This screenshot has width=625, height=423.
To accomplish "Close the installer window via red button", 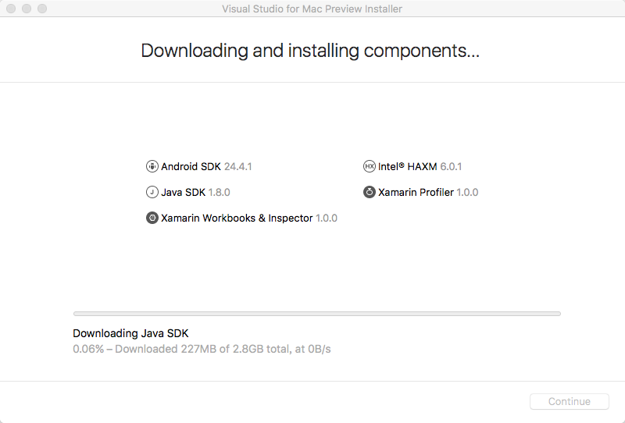I will pos(11,9).
